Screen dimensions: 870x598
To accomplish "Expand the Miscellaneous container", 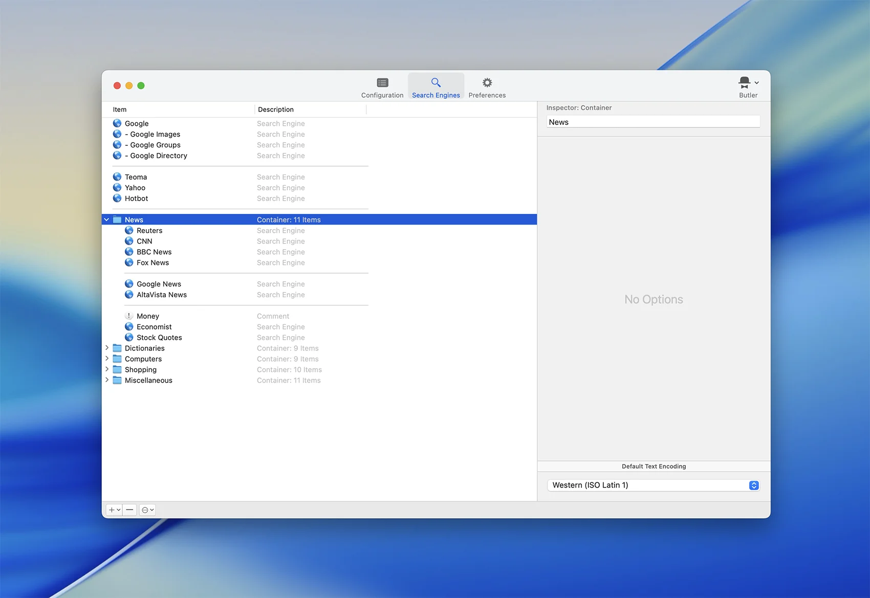I will (106, 381).
